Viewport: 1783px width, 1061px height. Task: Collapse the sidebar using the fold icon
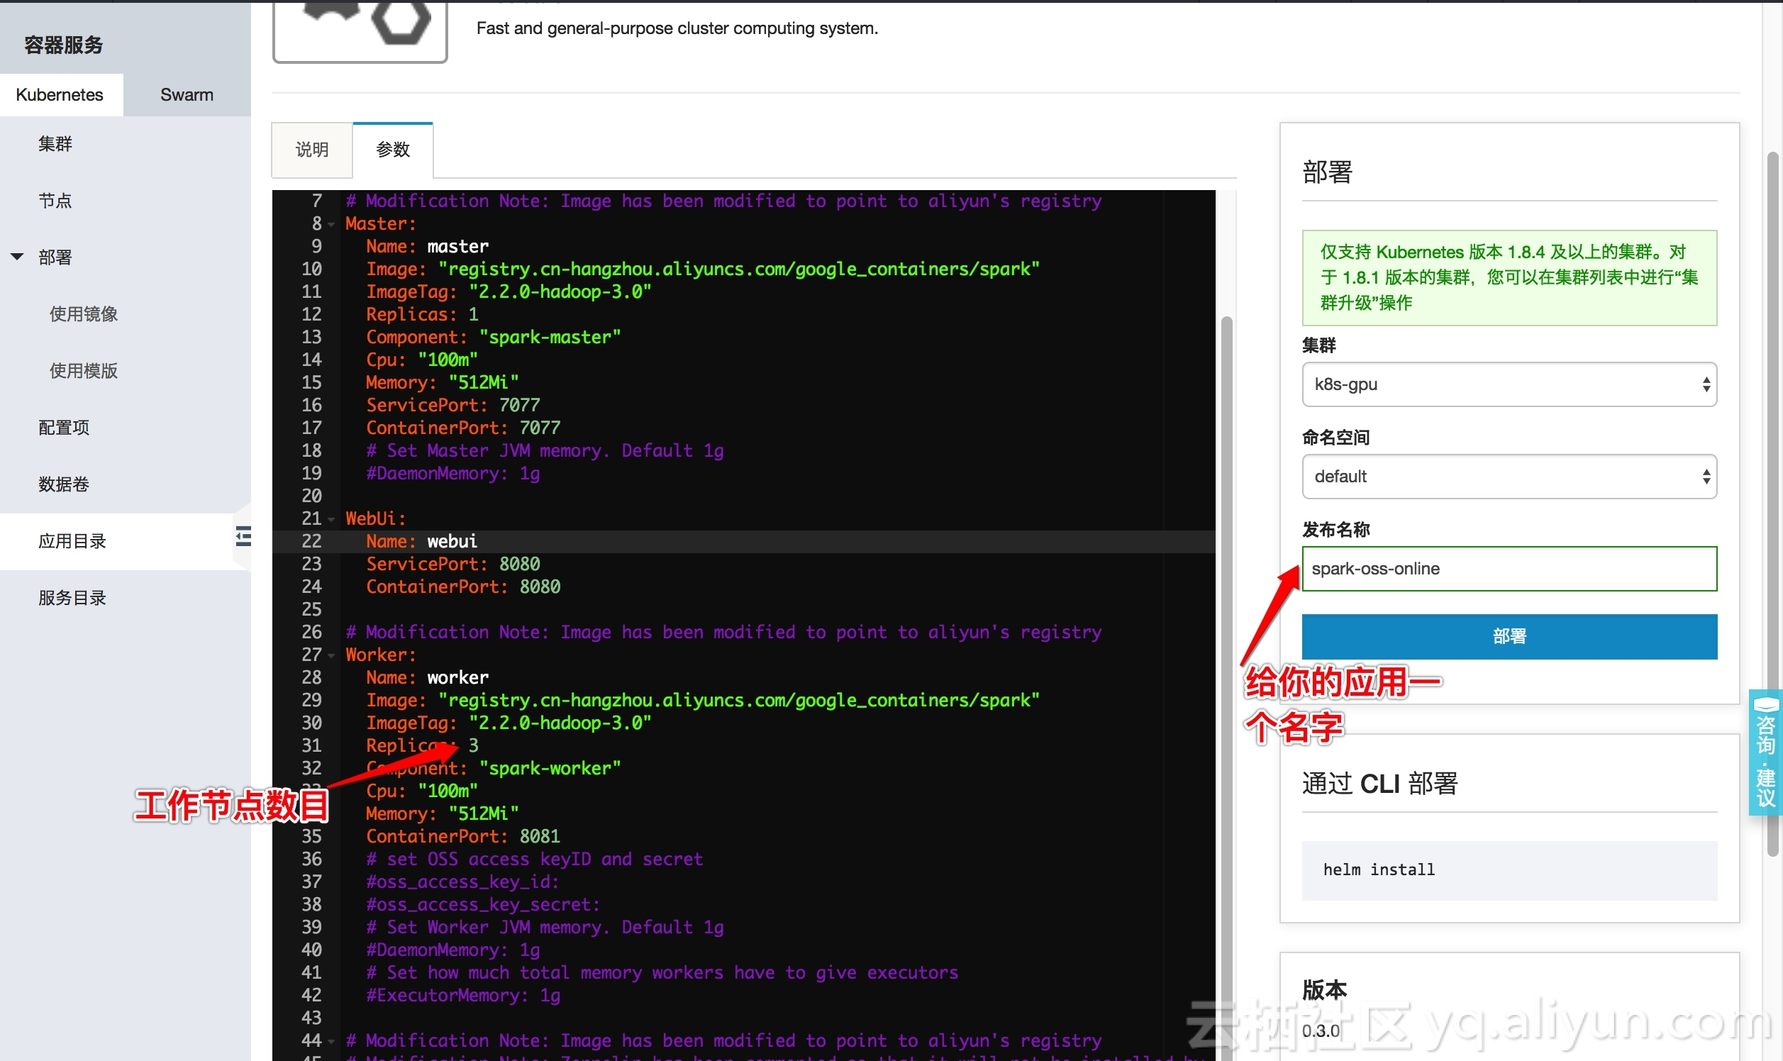[x=243, y=535]
